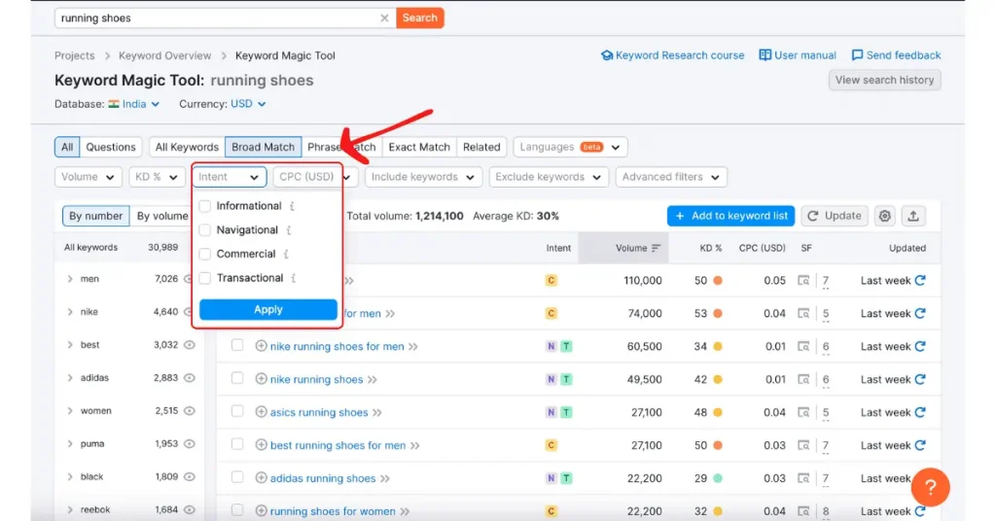Open the Languages beta dropdown
The height and width of the screenshot is (521, 996).
[570, 147]
